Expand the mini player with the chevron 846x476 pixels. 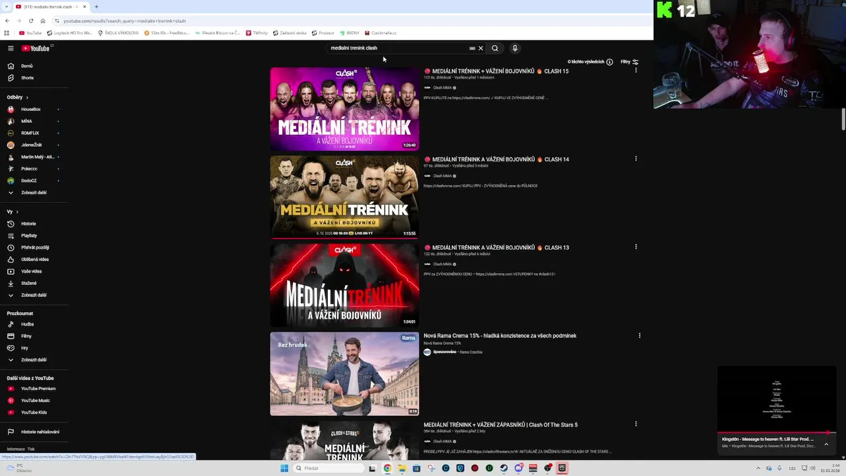pos(826,444)
